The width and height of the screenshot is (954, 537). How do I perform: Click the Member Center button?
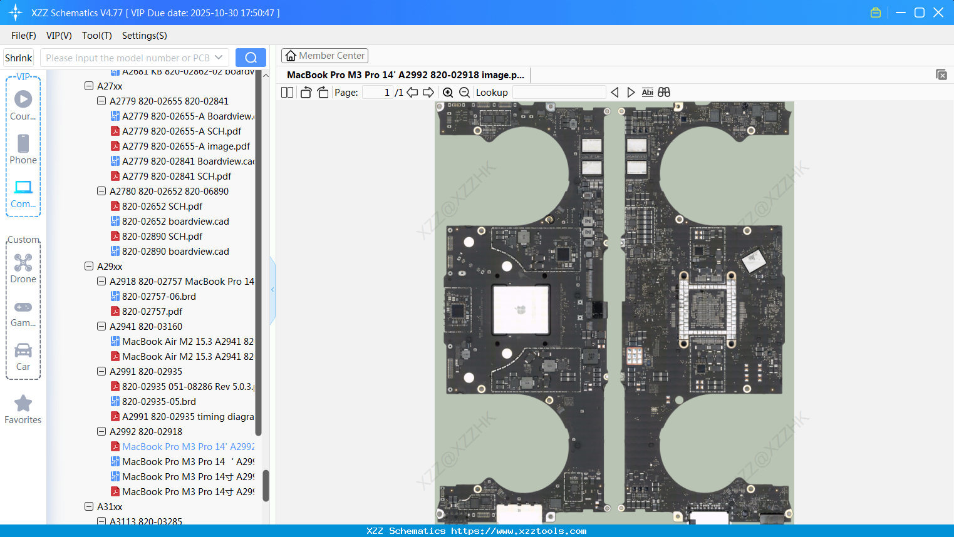click(x=324, y=56)
